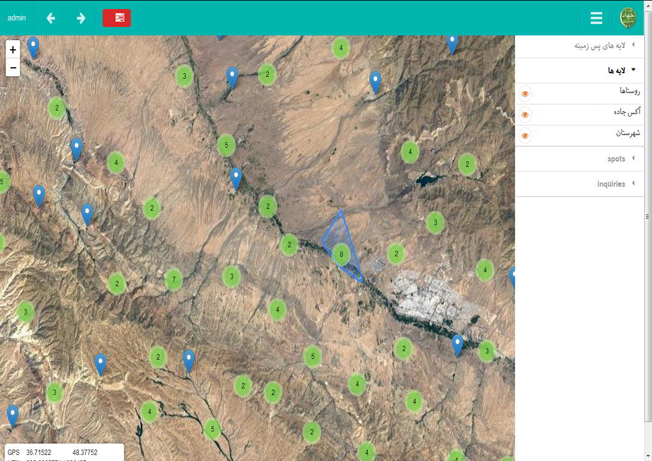Click the forward arrow in the top bar
Image resolution: width=652 pixels, height=461 pixels.
coord(81,18)
